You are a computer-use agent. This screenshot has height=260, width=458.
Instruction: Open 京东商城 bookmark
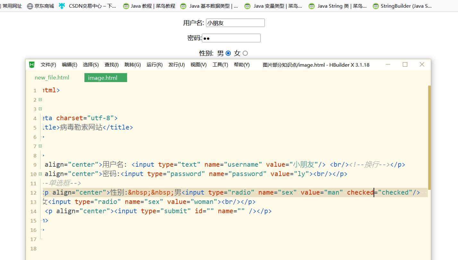tap(40, 6)
